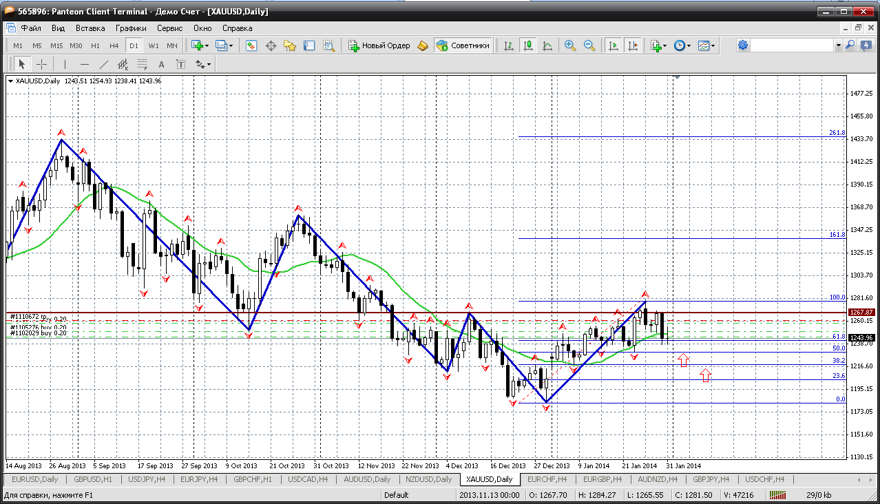Switch to the EURUSD,Daily chart tab
The image size is (880, 504).
(33, 479)
